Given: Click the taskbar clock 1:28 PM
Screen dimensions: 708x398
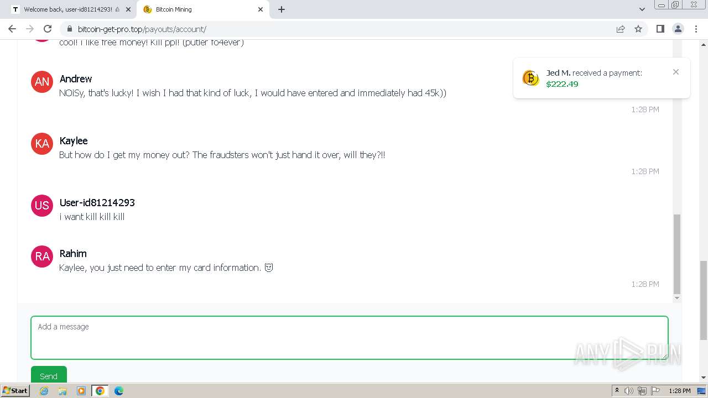Looking at the screenshot, I should tap(679, 391).
